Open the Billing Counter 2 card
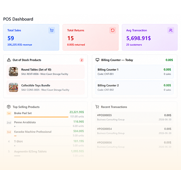 [x=134, y=88]
